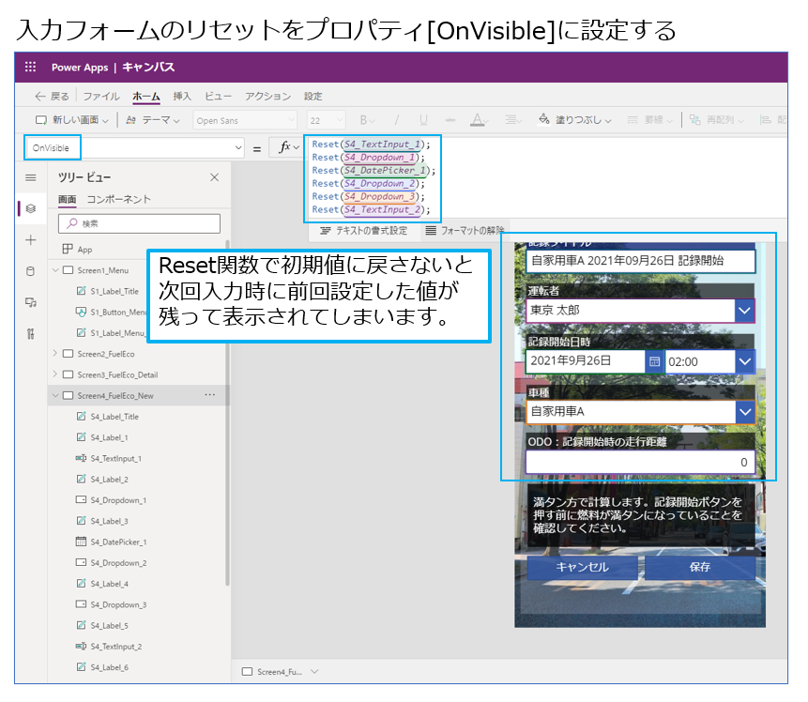This screenshot has width=808, height=702.
Task: Open the Open Sans font dropdown
Action: point(245,118)
